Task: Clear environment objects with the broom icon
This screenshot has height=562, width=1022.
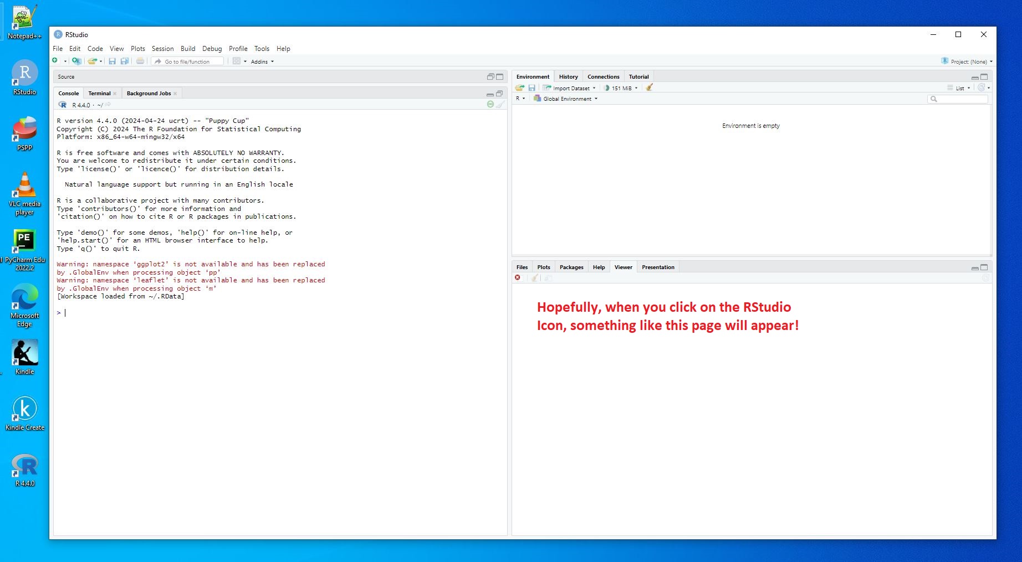Action: (650, 87)
